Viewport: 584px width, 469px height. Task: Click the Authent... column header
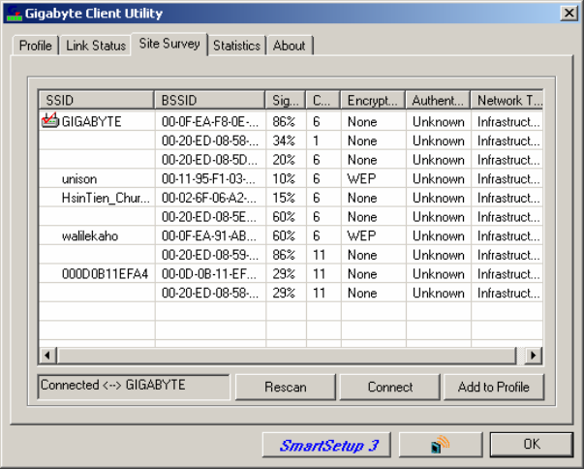pos(438,100)
